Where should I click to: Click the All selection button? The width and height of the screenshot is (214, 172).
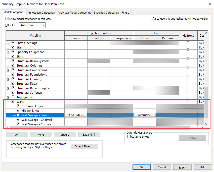pos(17,135)
